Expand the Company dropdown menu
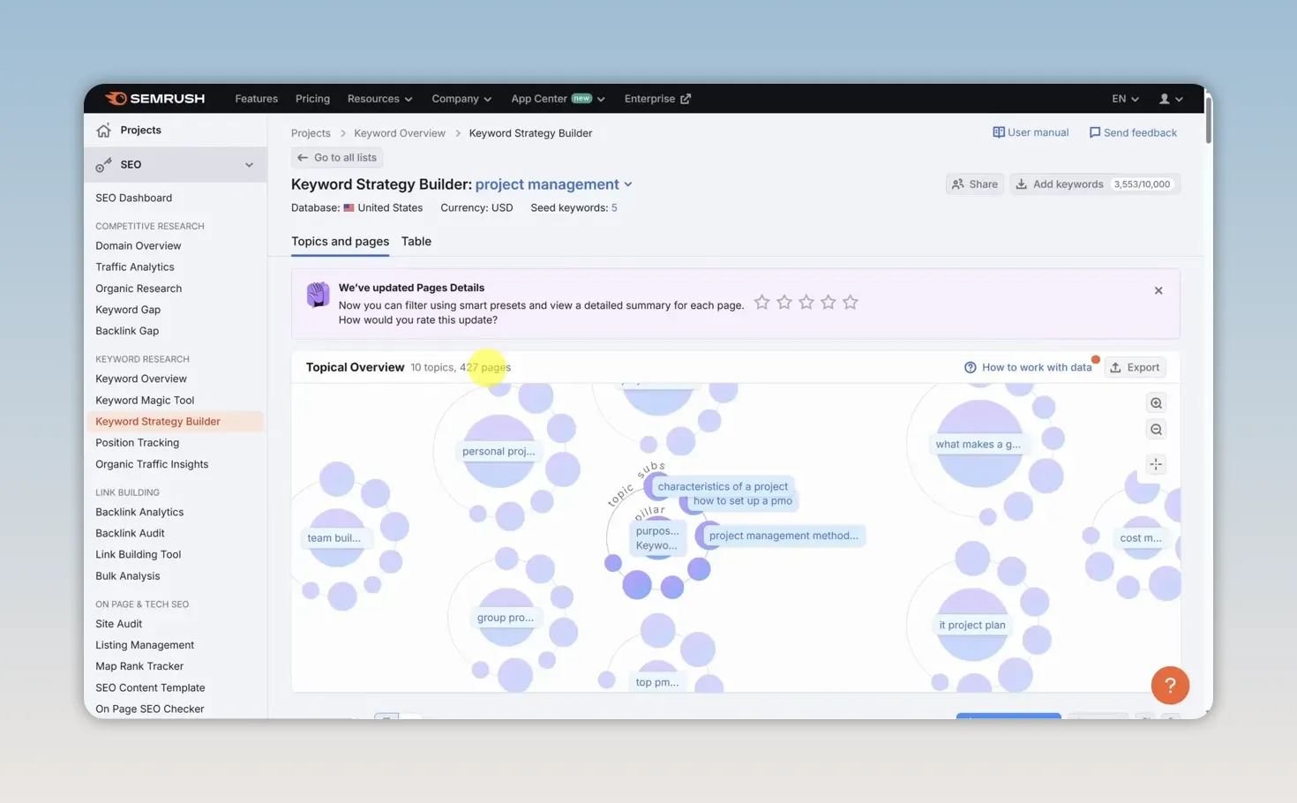Screen dimensions: 1297x803 point(461,99)
